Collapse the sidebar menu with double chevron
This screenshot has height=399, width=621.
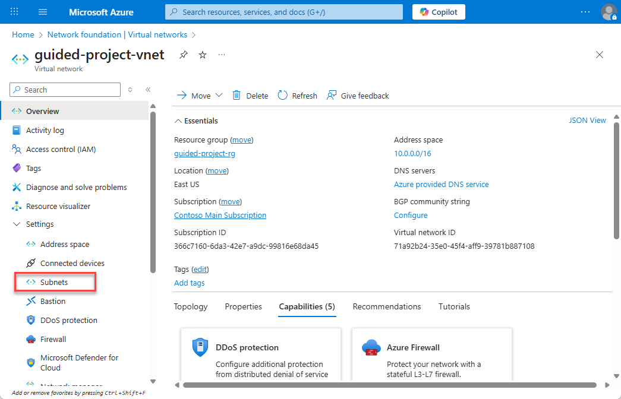pos(148,90)
